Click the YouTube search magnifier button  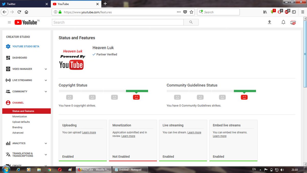191,22
